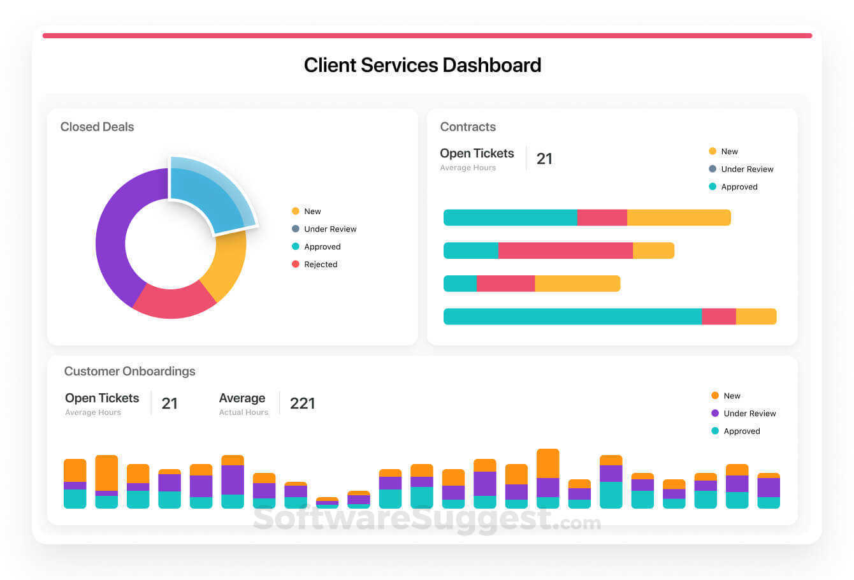
Task: Open the SoftwareSuggest.com watermark link
Action: [x=427, y=521]
